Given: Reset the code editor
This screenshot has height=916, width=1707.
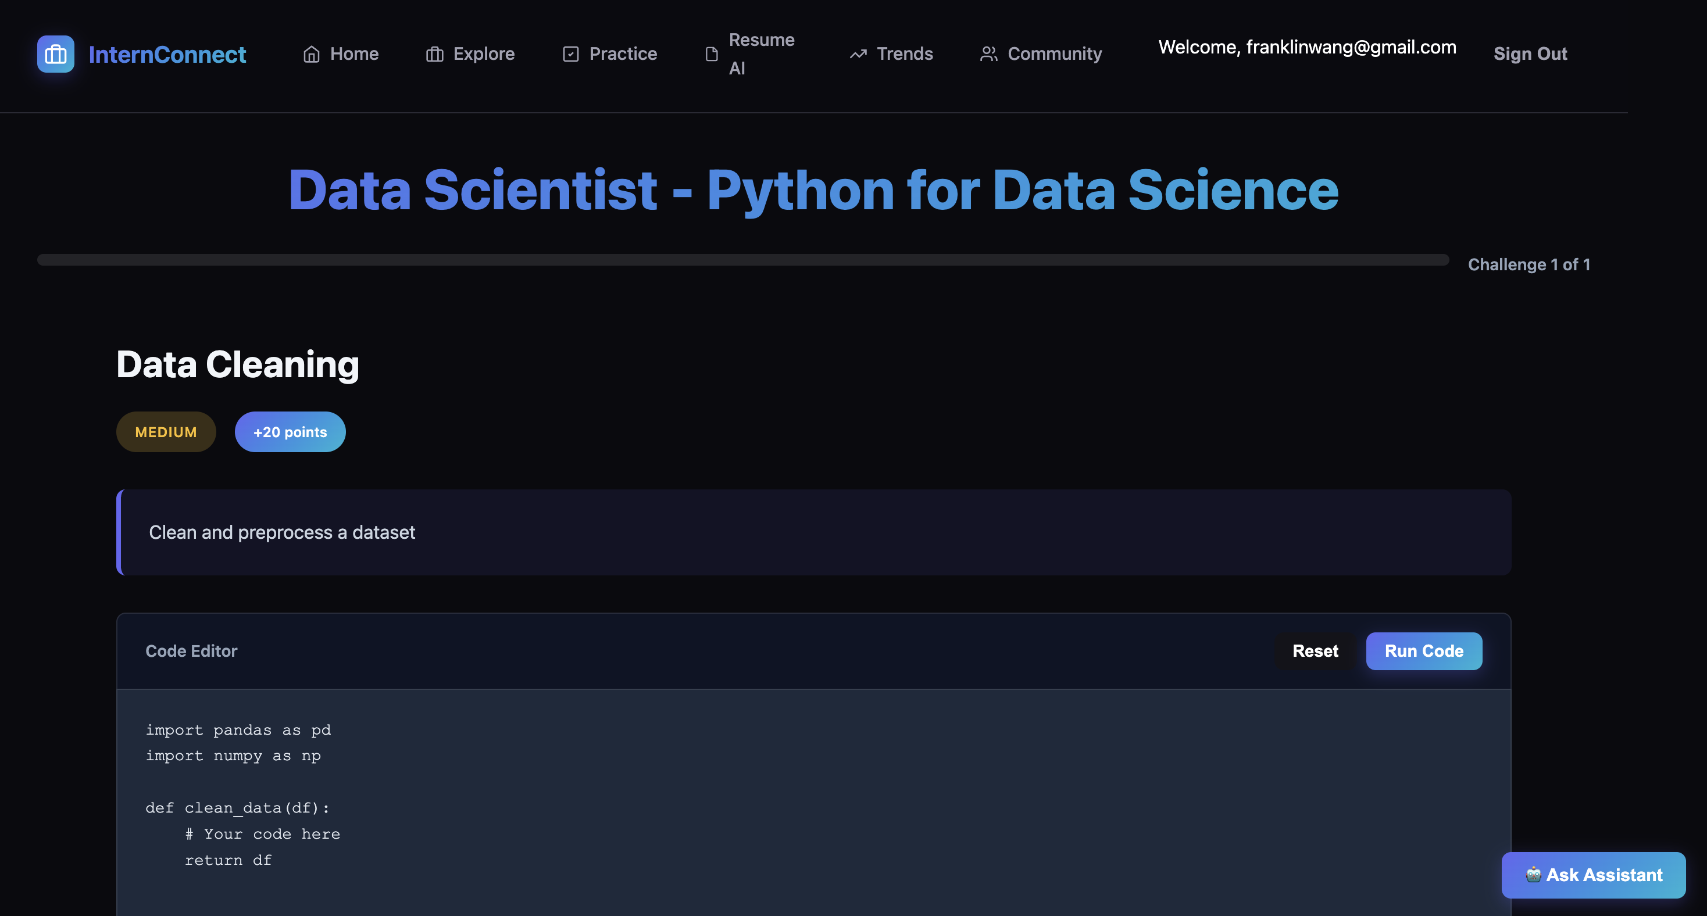Looking at the screenshot, I should click(x=1315, y=650).
